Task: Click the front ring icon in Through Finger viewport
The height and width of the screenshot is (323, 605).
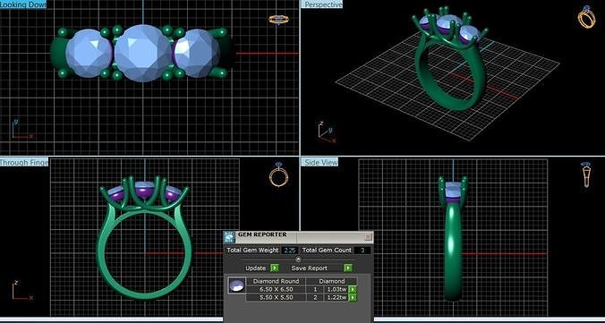Action: point(278,174)
